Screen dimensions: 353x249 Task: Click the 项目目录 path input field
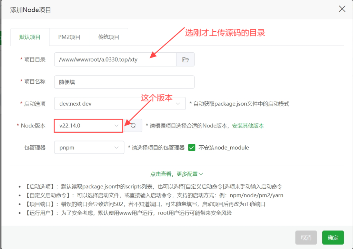(x=115, y=60)
